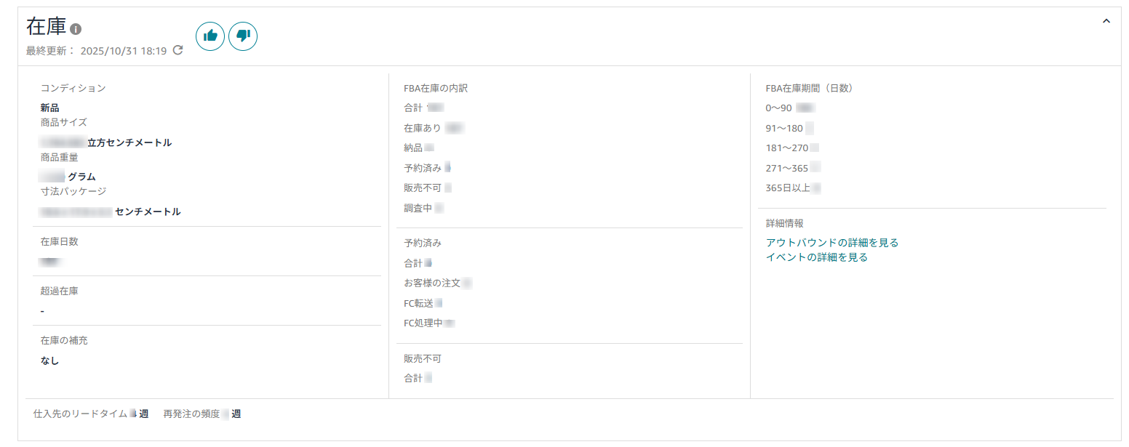Click the 2025/10/31 18:19 timestamp
Viewport: 1129px width, 447px height.
point(124,51)
